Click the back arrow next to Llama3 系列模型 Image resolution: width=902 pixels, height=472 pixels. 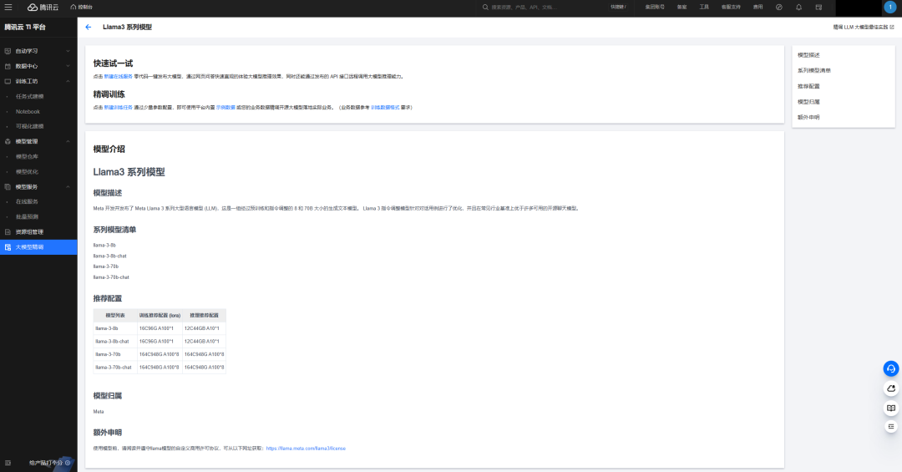88,27
